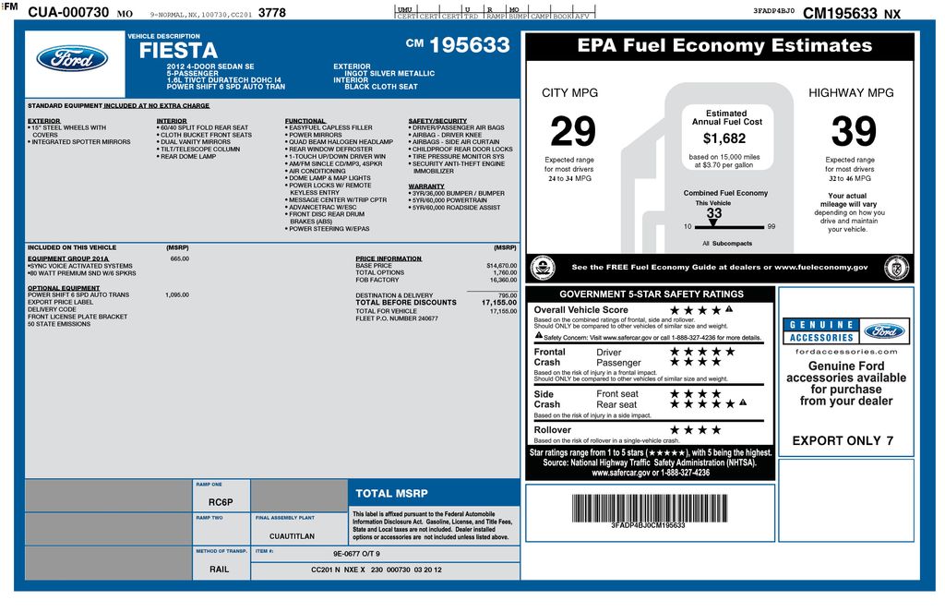The width and height of the screenshot is (945, 612).
Task: Click the Total MSRP blue heading
Action: (x=391, y=494)
